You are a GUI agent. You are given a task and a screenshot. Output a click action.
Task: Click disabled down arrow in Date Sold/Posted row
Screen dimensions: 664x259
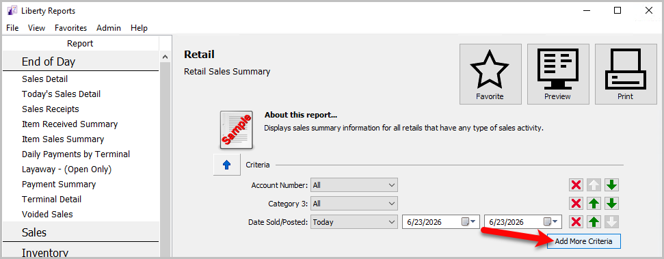[x=611, y=222]
